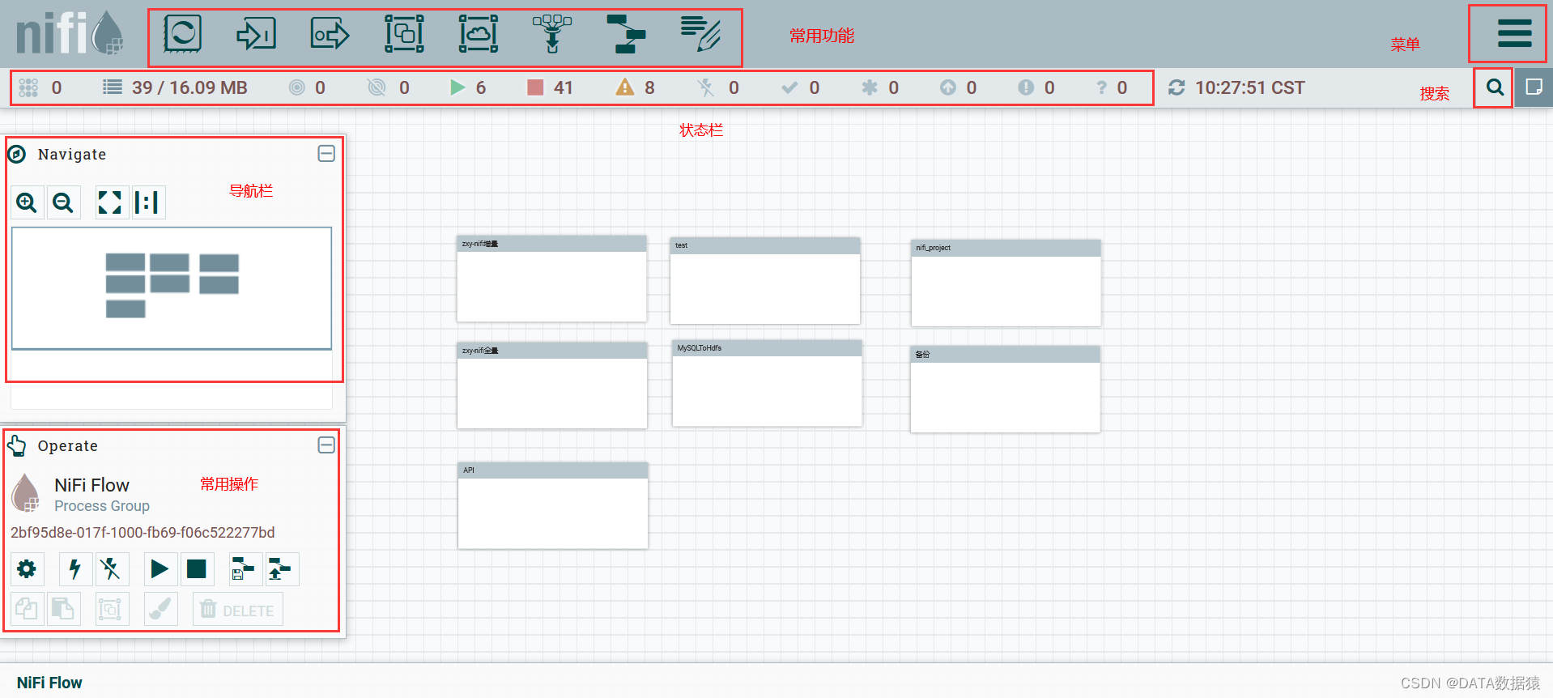The width and height of the screenshot is (1553, 698).
Task: Select the Processor component icon
Action: click(182, 35)
